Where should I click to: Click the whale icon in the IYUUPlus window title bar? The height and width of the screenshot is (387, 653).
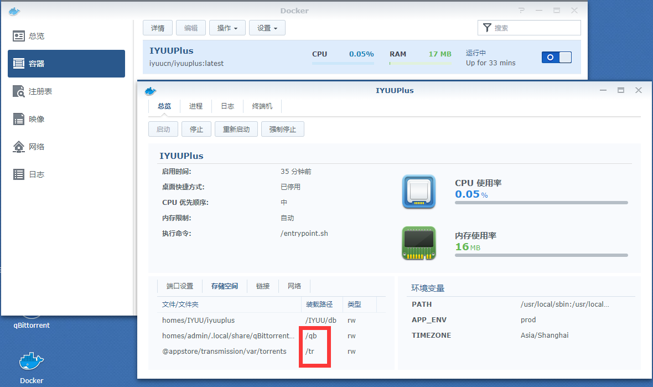pos(151,91)
